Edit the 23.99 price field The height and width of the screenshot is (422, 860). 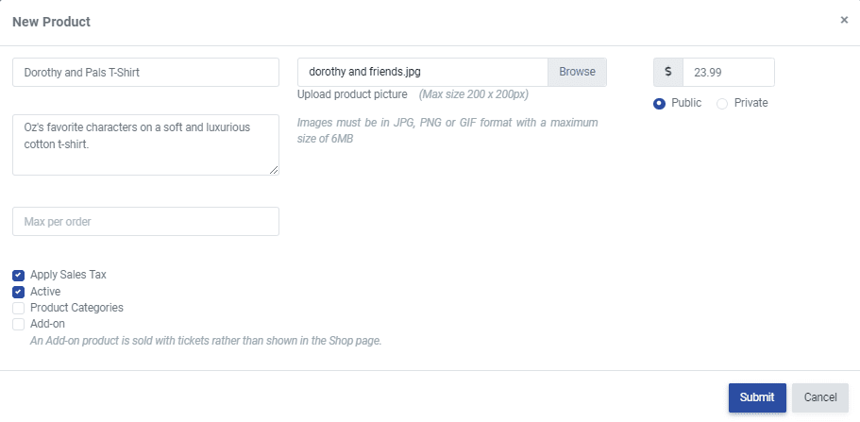(x=727, y=72)
